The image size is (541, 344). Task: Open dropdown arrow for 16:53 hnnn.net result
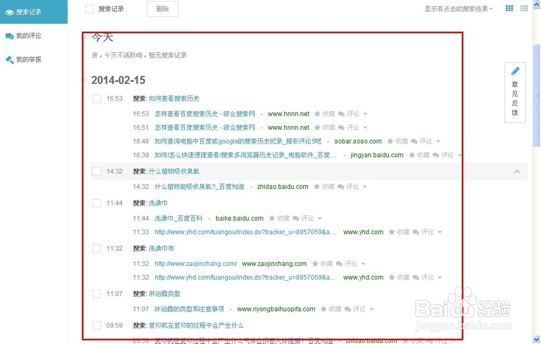click(365, 114)
